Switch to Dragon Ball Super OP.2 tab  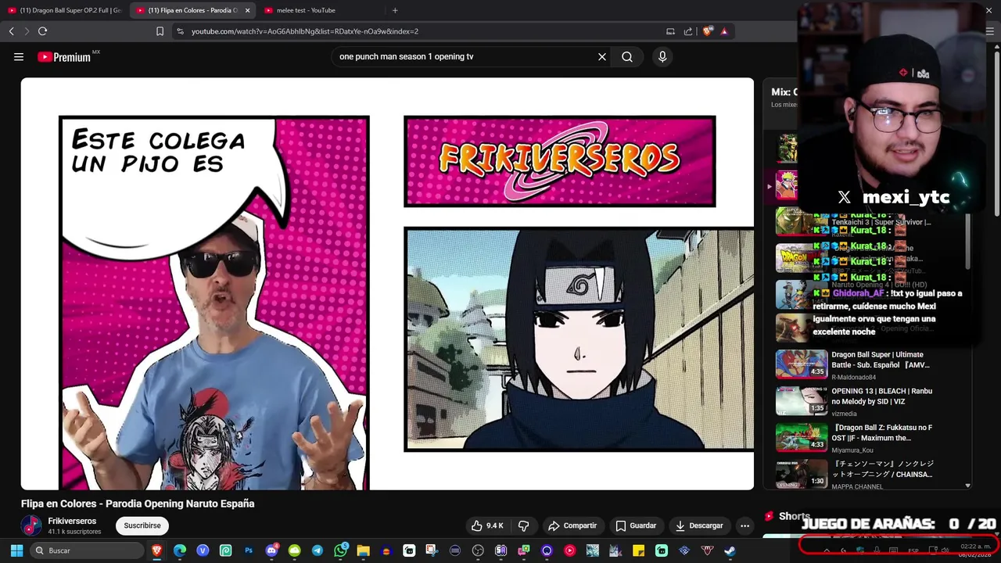[x=64, y=10]
